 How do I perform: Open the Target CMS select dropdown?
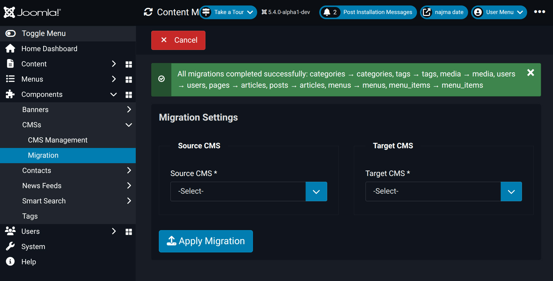443,191
